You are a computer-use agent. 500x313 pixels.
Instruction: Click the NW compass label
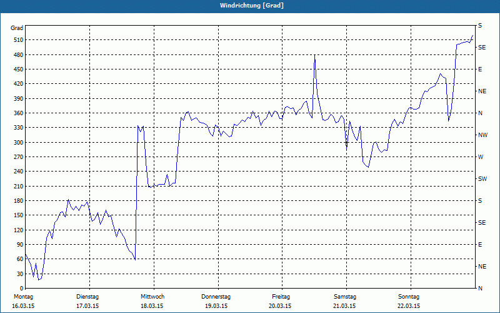point(482,135)
